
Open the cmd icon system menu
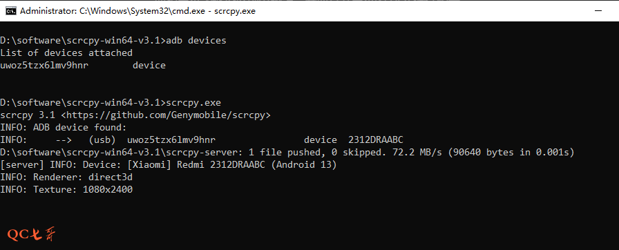point(10,10)
